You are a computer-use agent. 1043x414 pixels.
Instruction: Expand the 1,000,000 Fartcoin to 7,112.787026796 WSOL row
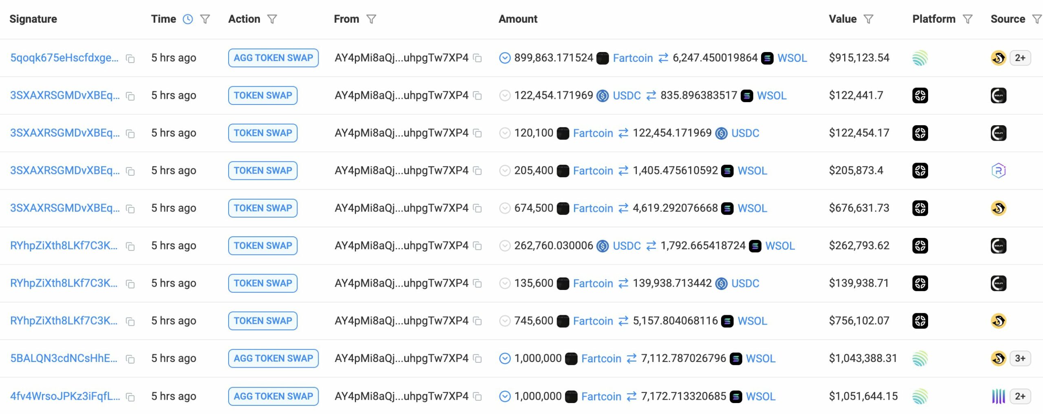coord(504,358)
